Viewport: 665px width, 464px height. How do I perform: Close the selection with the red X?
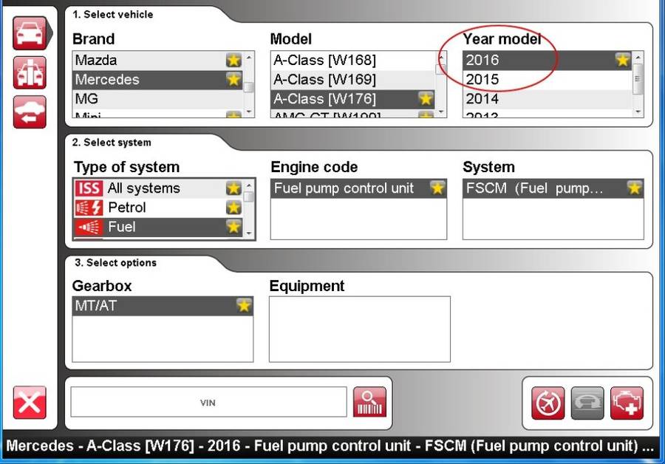point(30,403)
